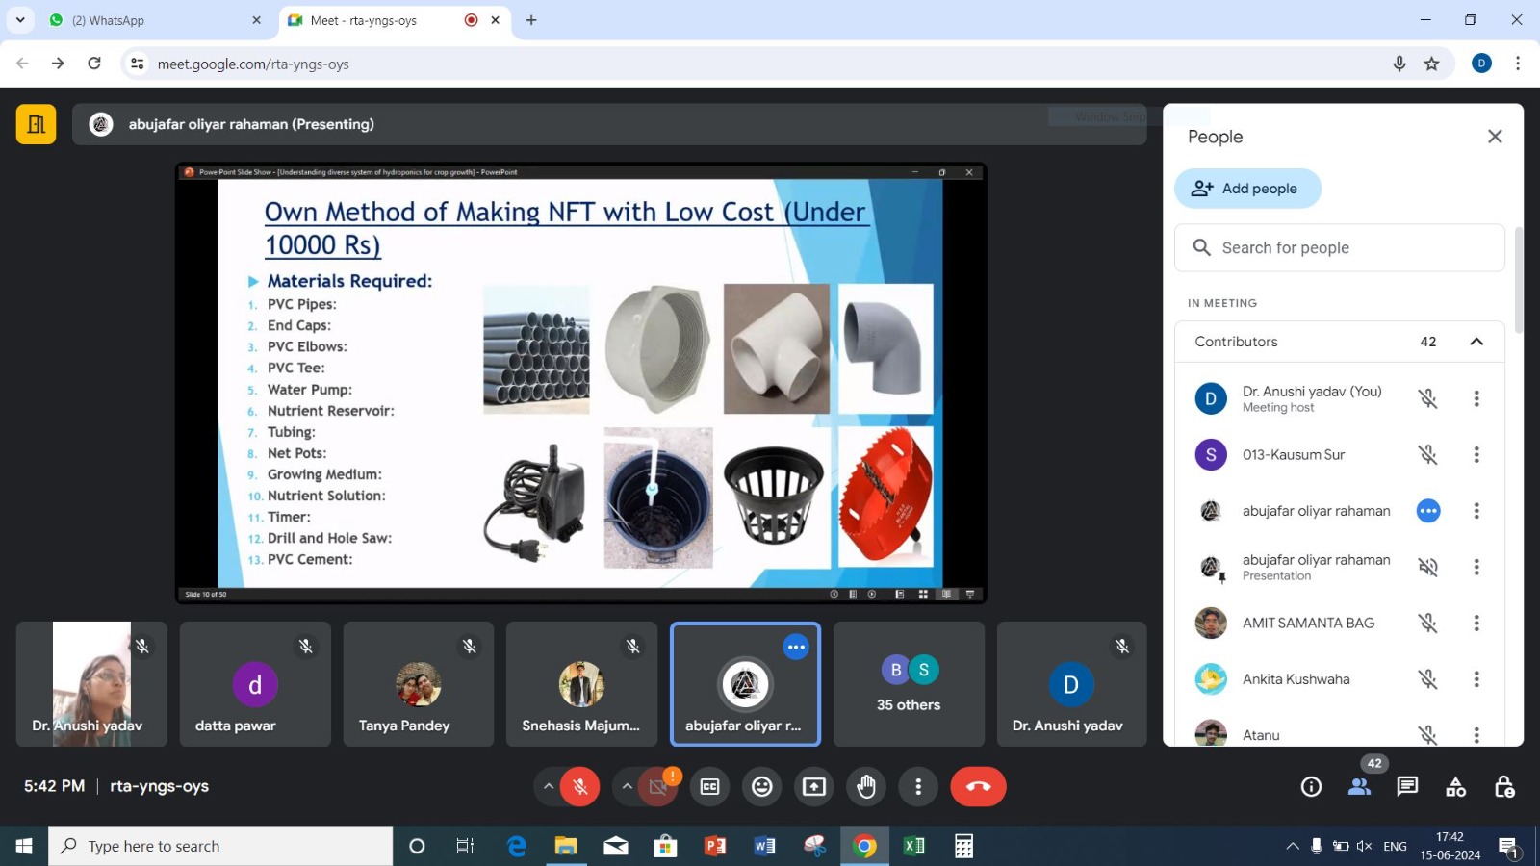Screen dimensions: 1540x866
Task: Click the red leave call button
Action: (978, 787)
